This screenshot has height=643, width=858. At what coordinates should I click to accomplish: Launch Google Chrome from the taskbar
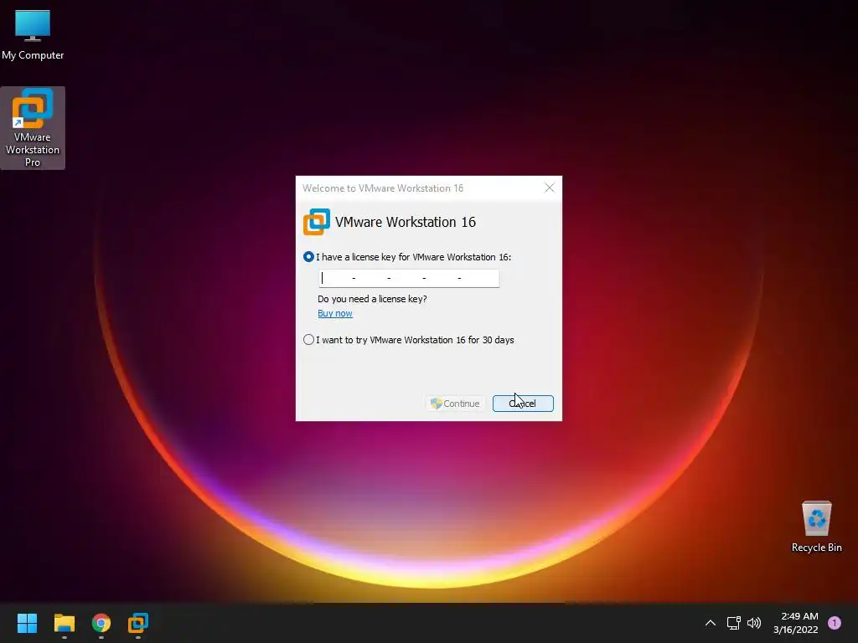point(101,623)
